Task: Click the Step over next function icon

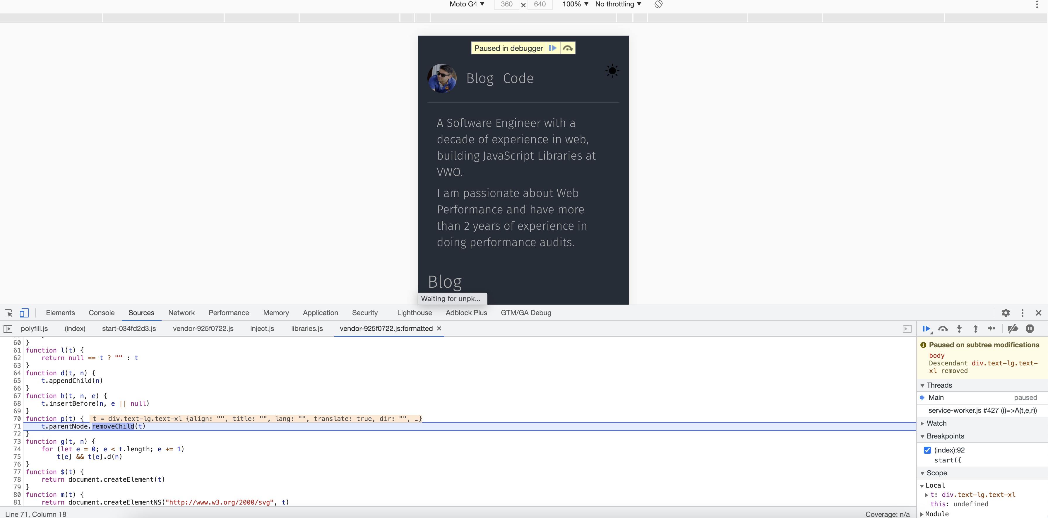Action: pyautogui.click(x=943, y=329)
